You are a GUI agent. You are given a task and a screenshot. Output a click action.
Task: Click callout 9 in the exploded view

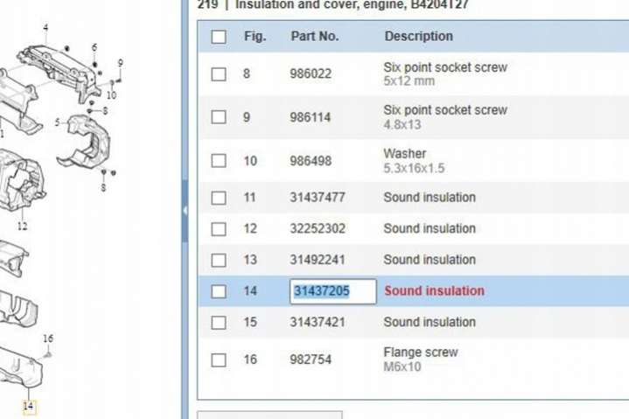tap(120, 63)
